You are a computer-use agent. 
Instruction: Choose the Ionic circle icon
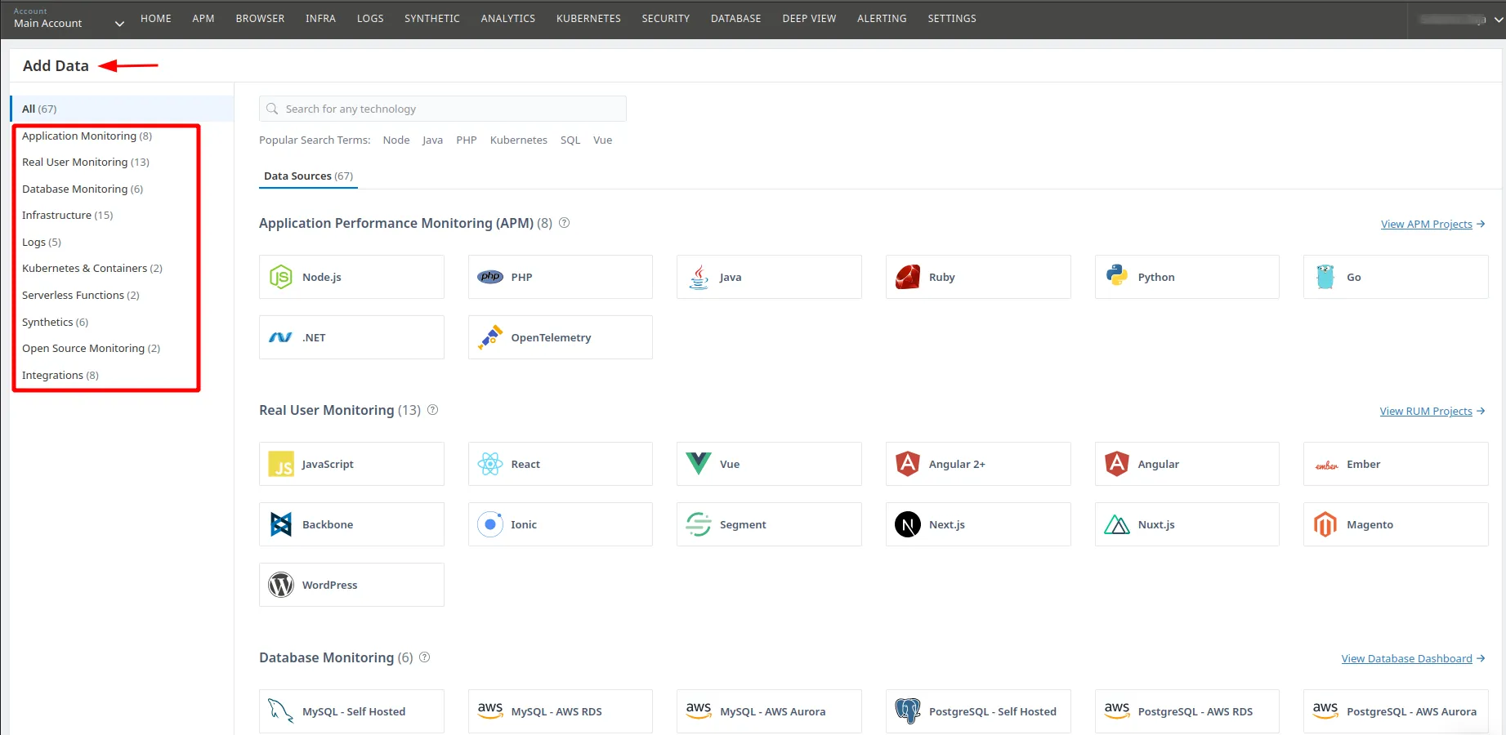490,524
